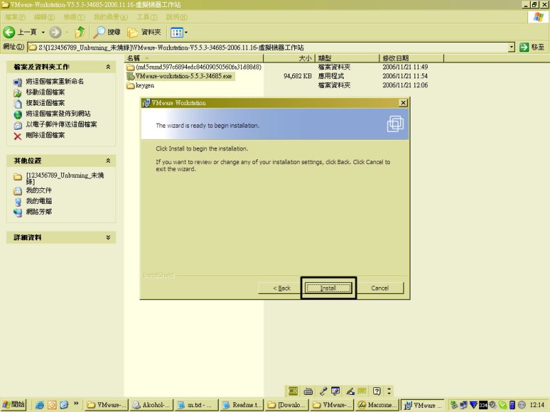The width and height of the screenshot is (550, 412).
Task: Open the 檔案(F) menu
Action: (x=15, y=16)
